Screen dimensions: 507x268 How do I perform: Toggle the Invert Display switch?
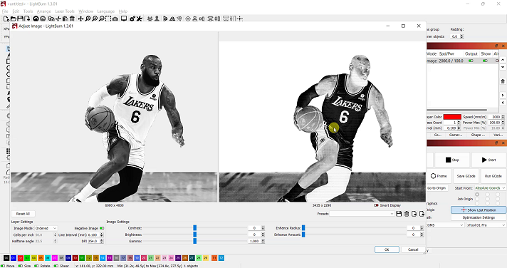[x=376, y=205]
